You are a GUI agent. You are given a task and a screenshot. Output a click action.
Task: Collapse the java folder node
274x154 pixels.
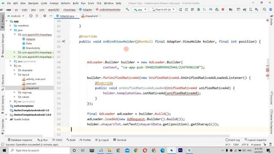10,30
